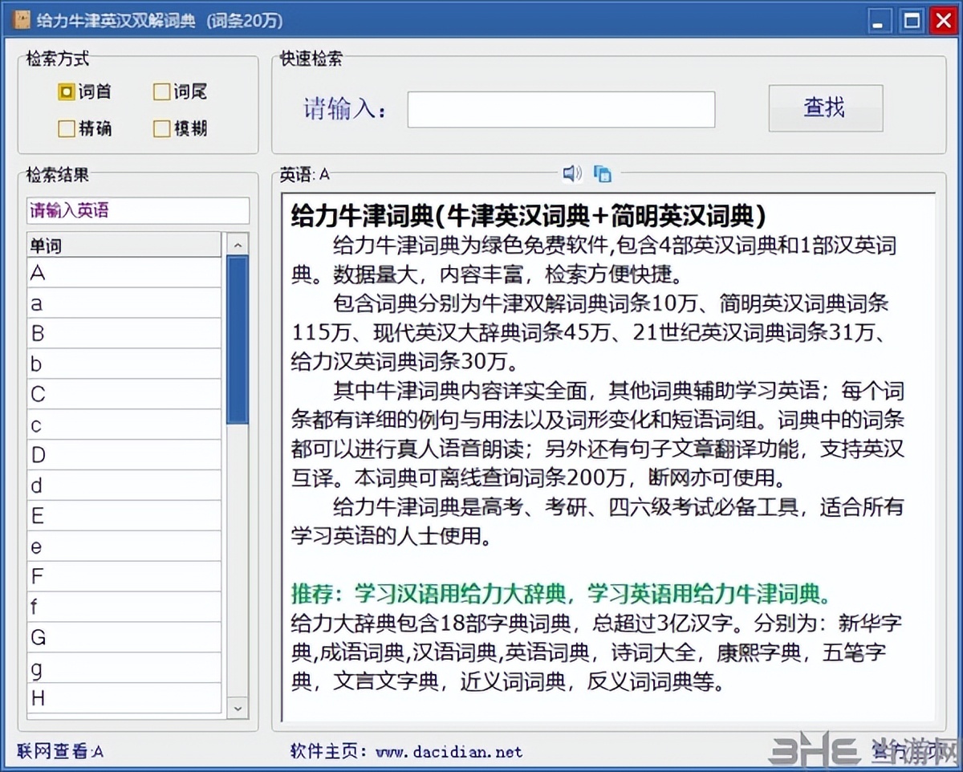Image resolution: width=963 pixels, height=772 pixels.
Task: Copy the entry using the copy icon
Action: [x=603, y=173]
